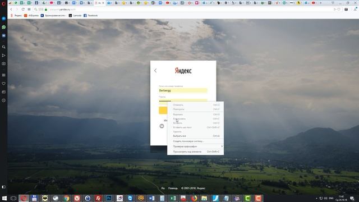Choose Просмотреть код элемента in the context menu
This screenshot has height=202, width=359.
(196, 151)
